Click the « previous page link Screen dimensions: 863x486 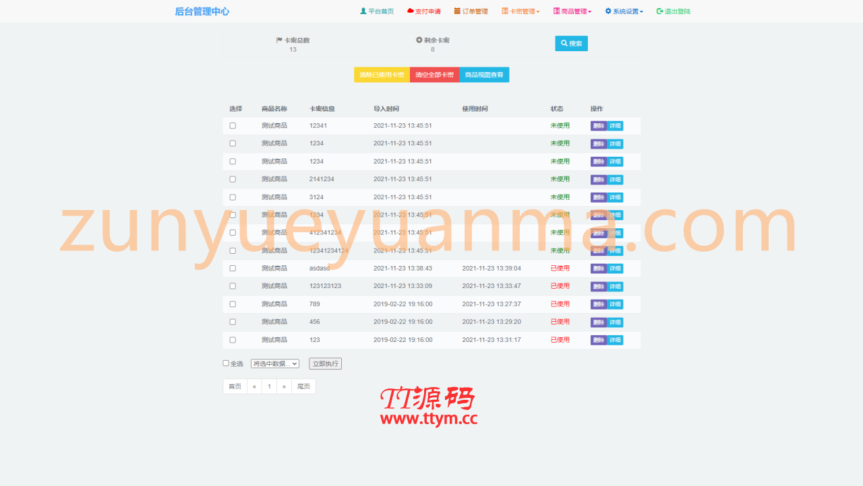click(x=254, y=386)
